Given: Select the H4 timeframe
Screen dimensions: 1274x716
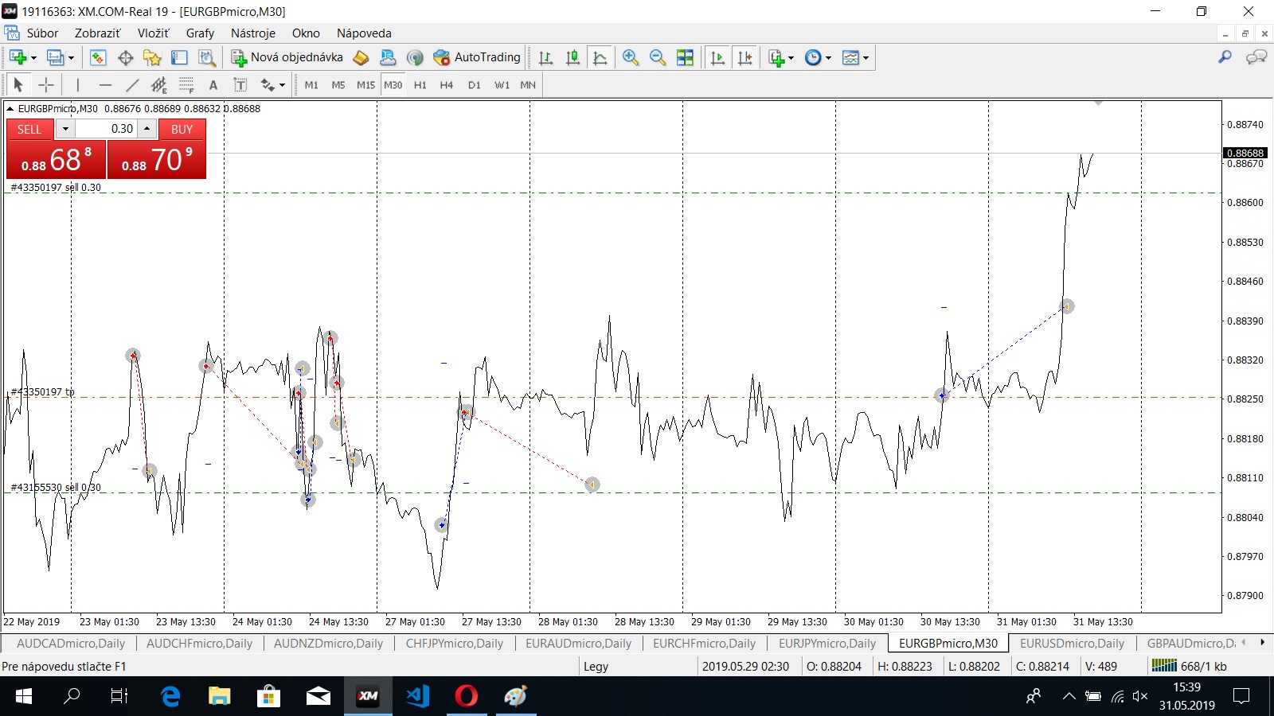Looking at the screenshot, I should (x=447, y=84).
